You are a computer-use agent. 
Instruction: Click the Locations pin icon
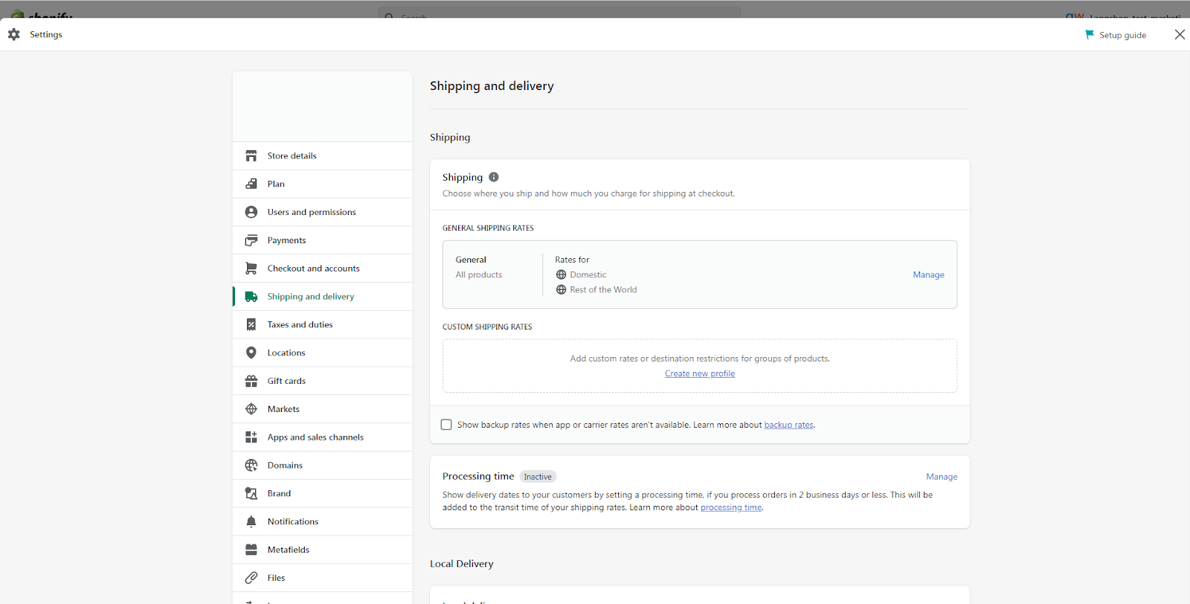click(x=251, y=353)
